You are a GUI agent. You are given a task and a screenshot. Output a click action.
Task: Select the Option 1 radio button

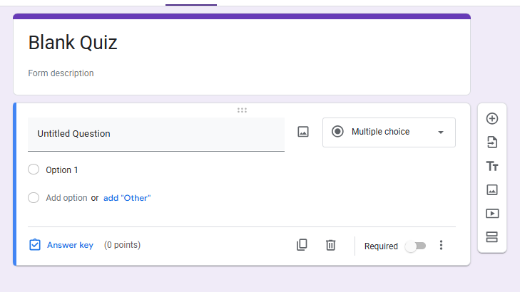(34, 170)
